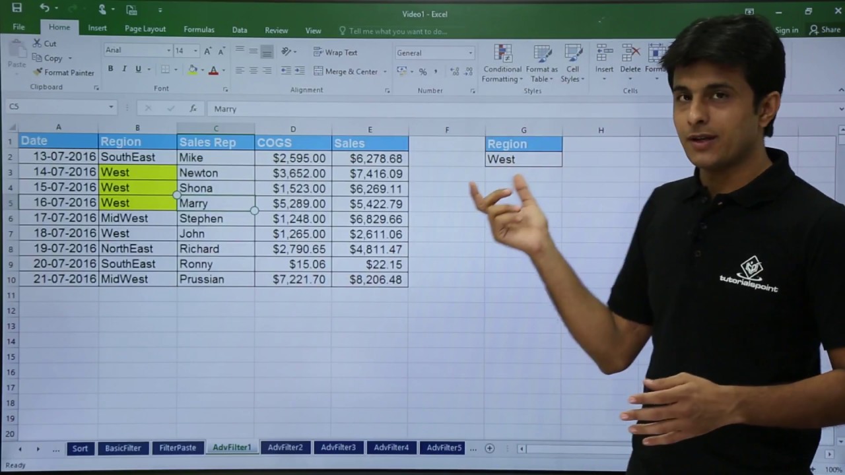Switch to the Page Layout tab

[145, 29]
